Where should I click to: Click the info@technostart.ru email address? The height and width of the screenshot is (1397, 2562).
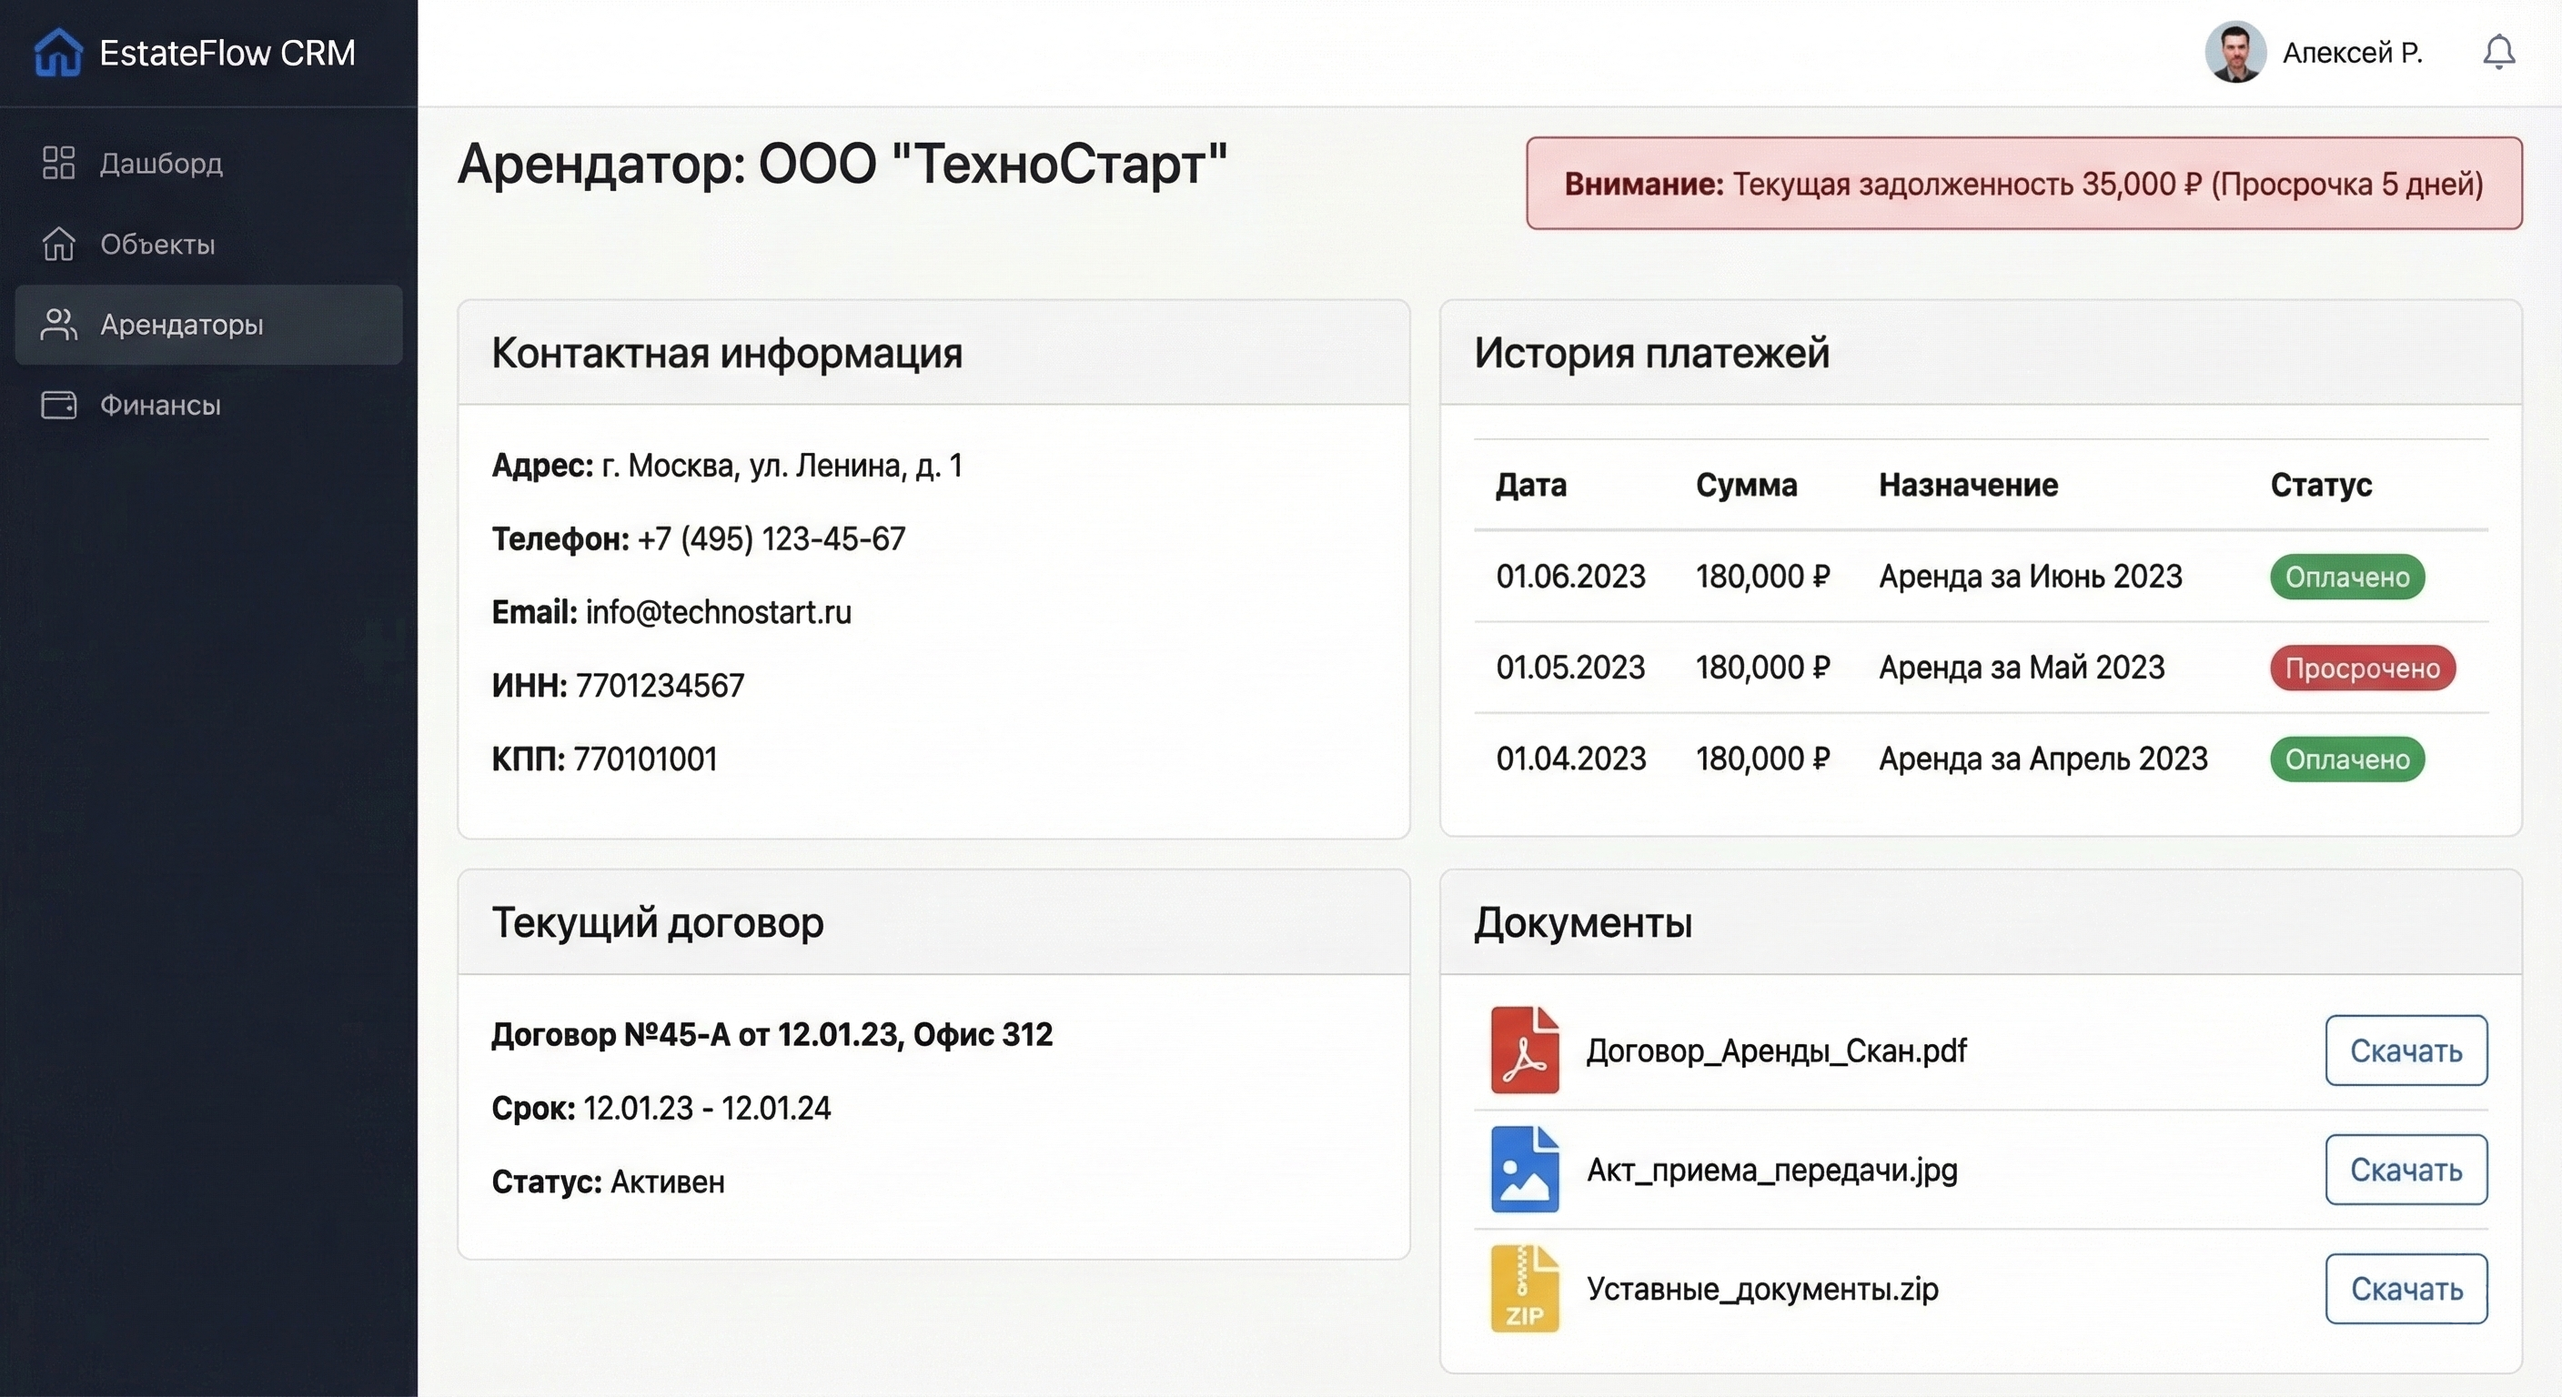click(x=718, y=612)
